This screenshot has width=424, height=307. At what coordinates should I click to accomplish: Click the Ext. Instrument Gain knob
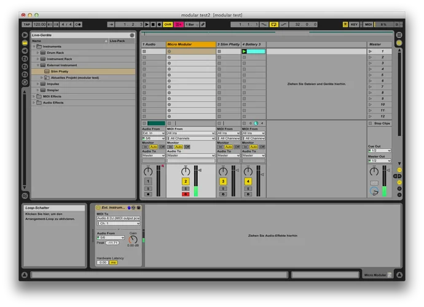tap(133, 239)
